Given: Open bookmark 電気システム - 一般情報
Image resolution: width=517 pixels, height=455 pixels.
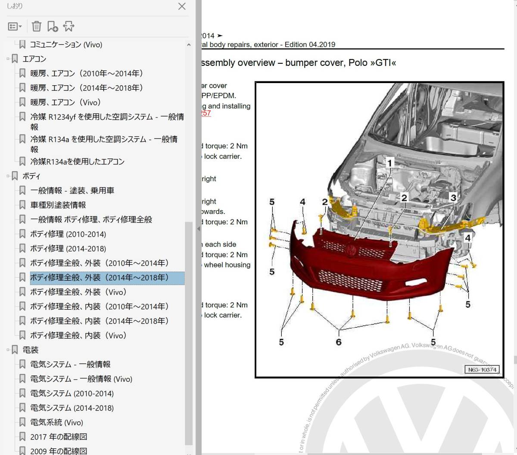Looking at the screenshot, I should [70, 365].
